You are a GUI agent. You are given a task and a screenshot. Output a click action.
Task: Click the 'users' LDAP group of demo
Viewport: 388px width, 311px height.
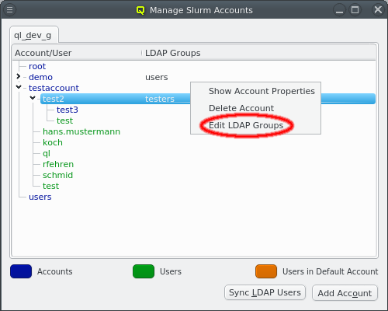[x=157, y=77]
